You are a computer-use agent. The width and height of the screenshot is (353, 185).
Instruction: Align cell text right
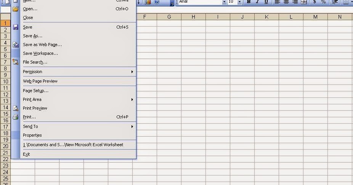click(x=295, y=2)
